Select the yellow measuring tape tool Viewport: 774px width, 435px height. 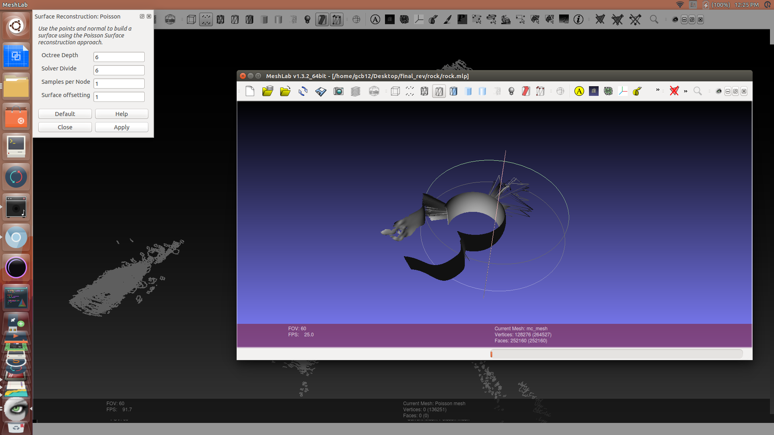[637, 91]
